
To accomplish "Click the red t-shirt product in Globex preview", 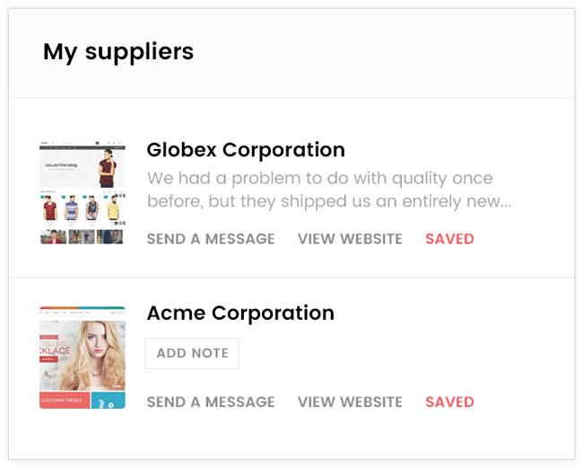I will 50,209.
